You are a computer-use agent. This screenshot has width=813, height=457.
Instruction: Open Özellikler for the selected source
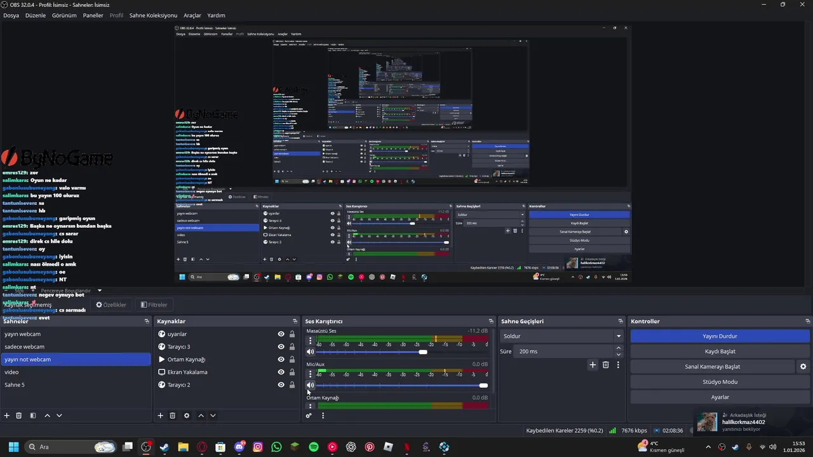(x=111, y=305)
